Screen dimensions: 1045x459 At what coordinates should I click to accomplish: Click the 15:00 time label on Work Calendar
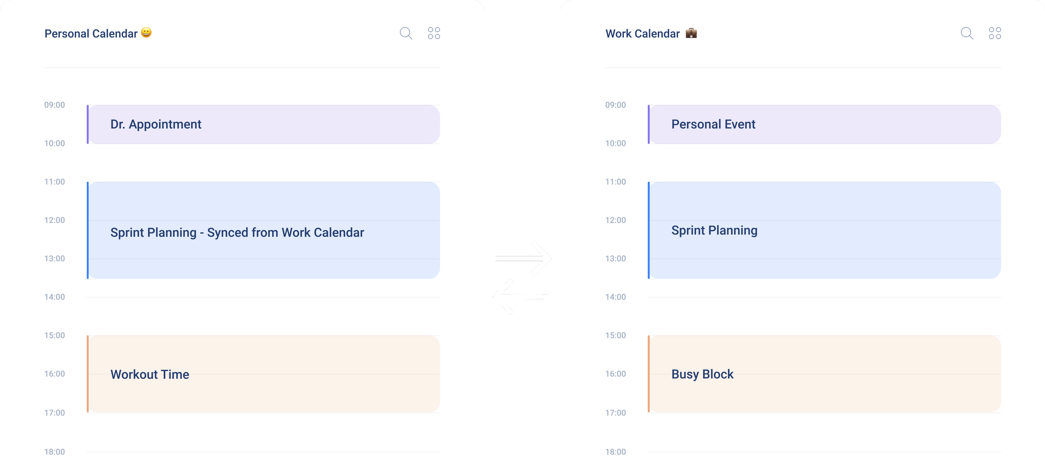pos(616,335)
